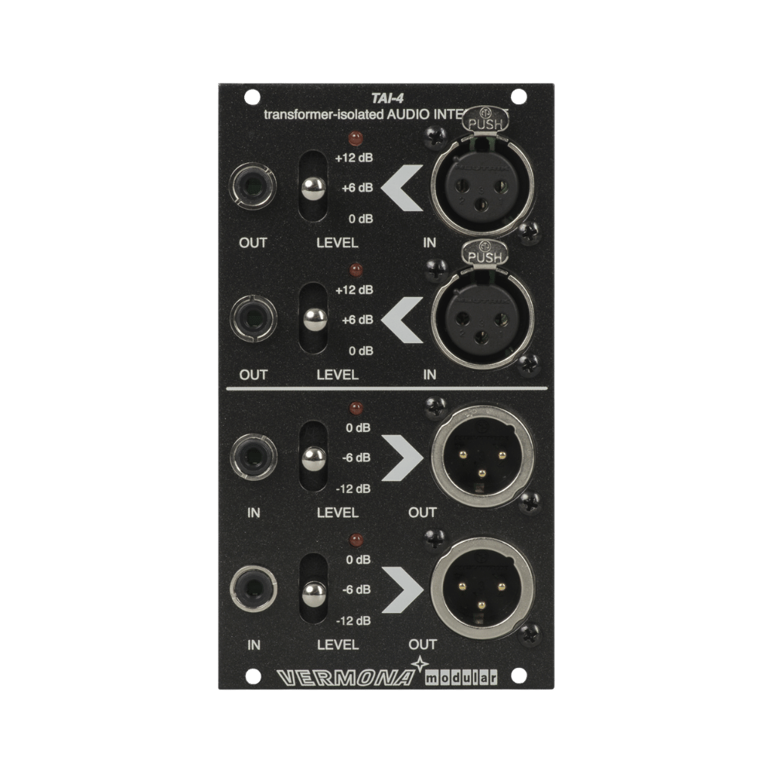Flip the bottom channel's LEVEL slide switch
Image resolution: width=773 pixels, height=773 pixels.
pos(312,591)
